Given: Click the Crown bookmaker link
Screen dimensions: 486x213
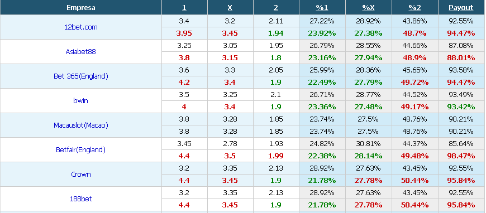Looking at the screenshot, I should [80, 175].
